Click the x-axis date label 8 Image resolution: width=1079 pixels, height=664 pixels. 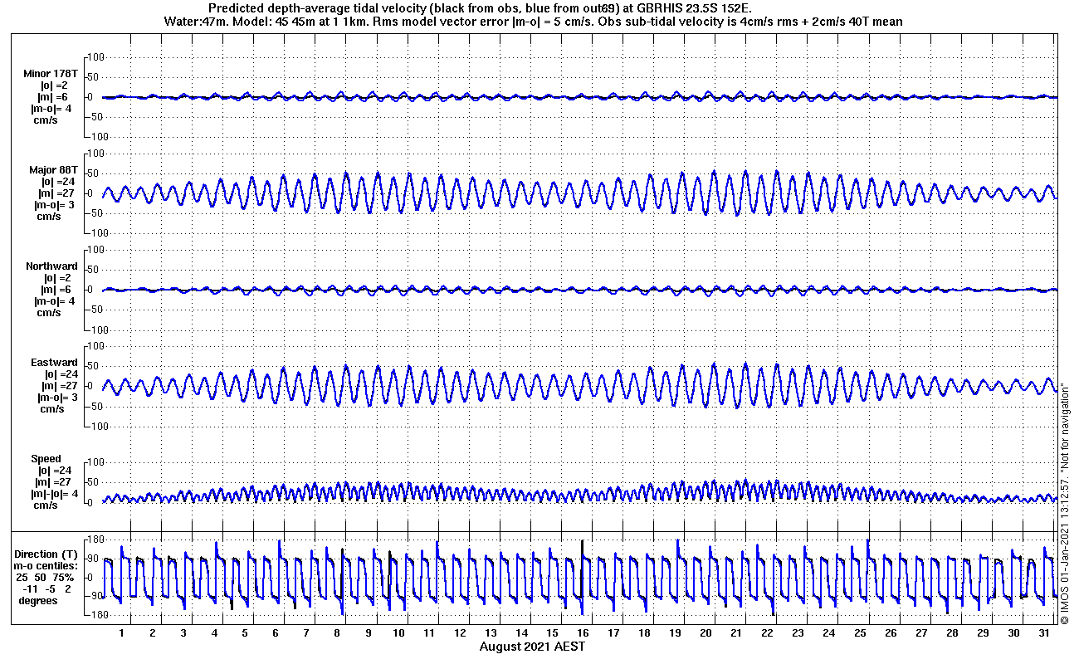[337, 633]
